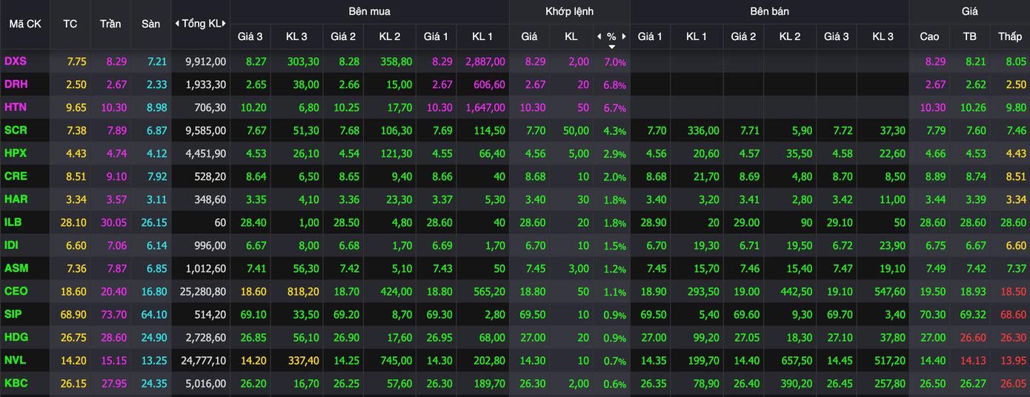This screenshot has width=1030, height=397.
Task: Click right arrow beside Tổng KL header
Action: click(225, 24)
